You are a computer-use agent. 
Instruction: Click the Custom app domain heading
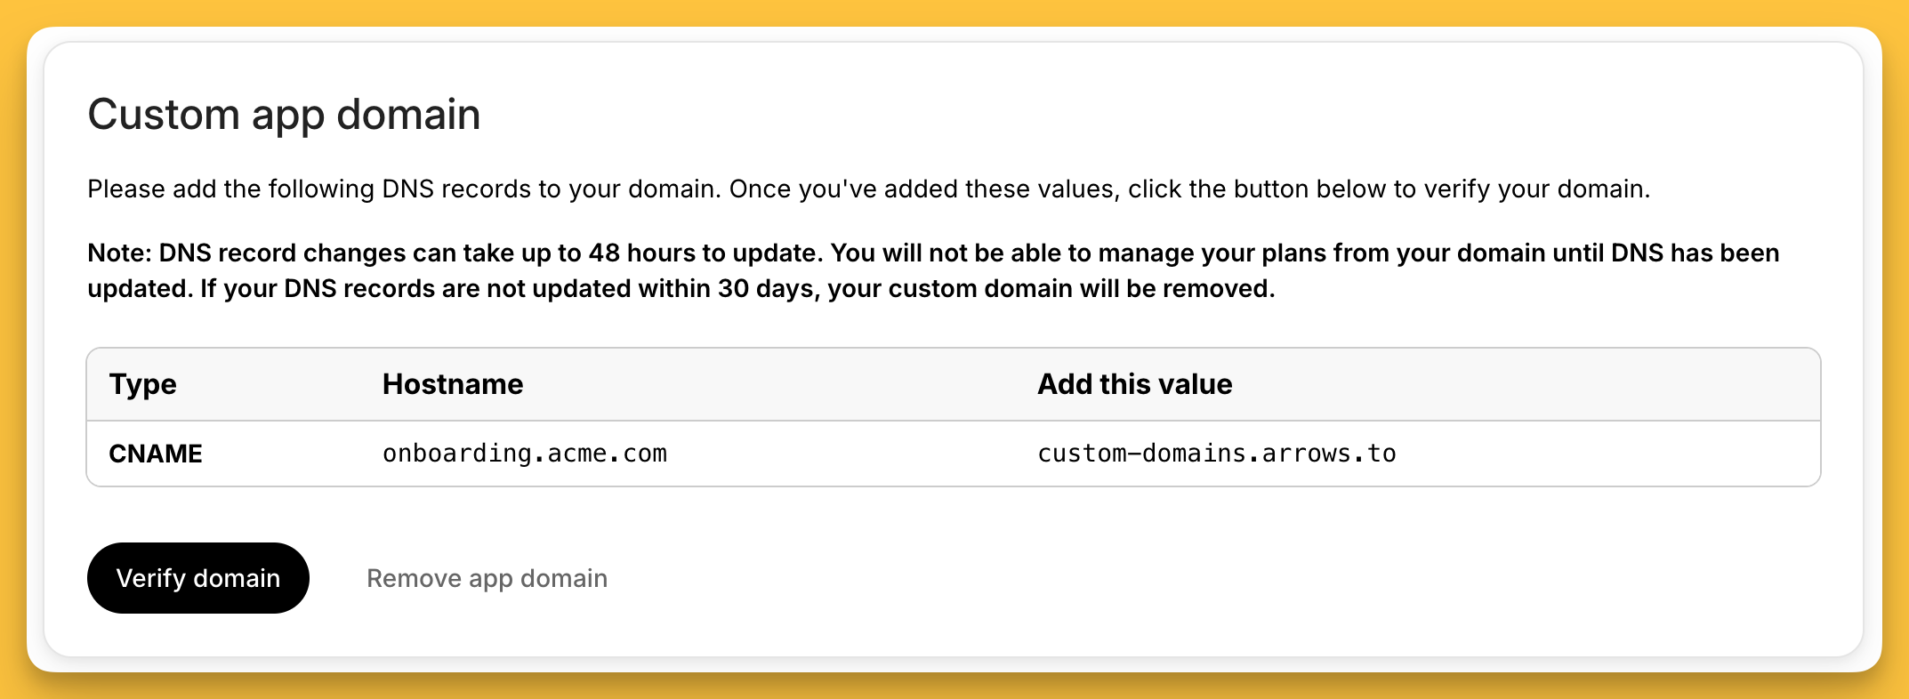coord(284,115)
